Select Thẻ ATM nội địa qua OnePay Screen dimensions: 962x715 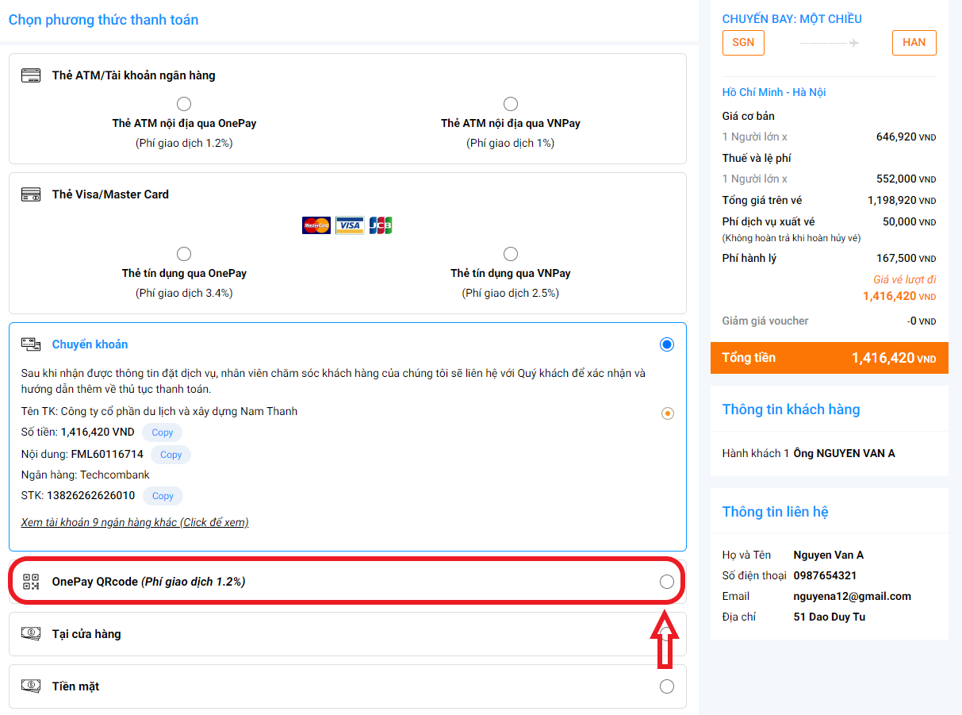[184, 104]
